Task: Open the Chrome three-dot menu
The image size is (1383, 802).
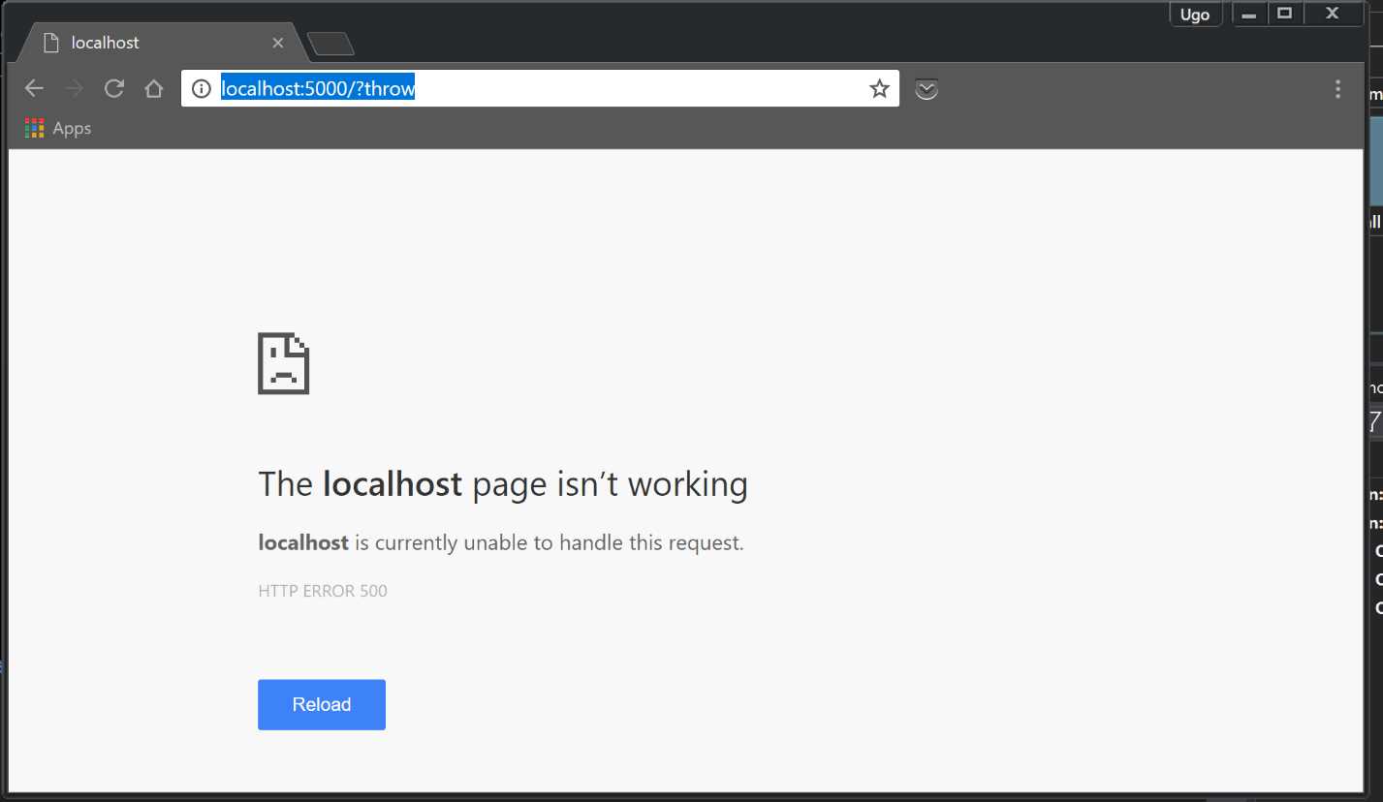Action: point(1337,88)
